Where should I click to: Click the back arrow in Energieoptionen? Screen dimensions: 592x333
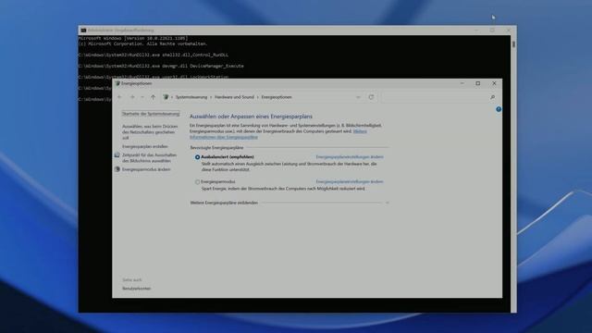point(119,97)
